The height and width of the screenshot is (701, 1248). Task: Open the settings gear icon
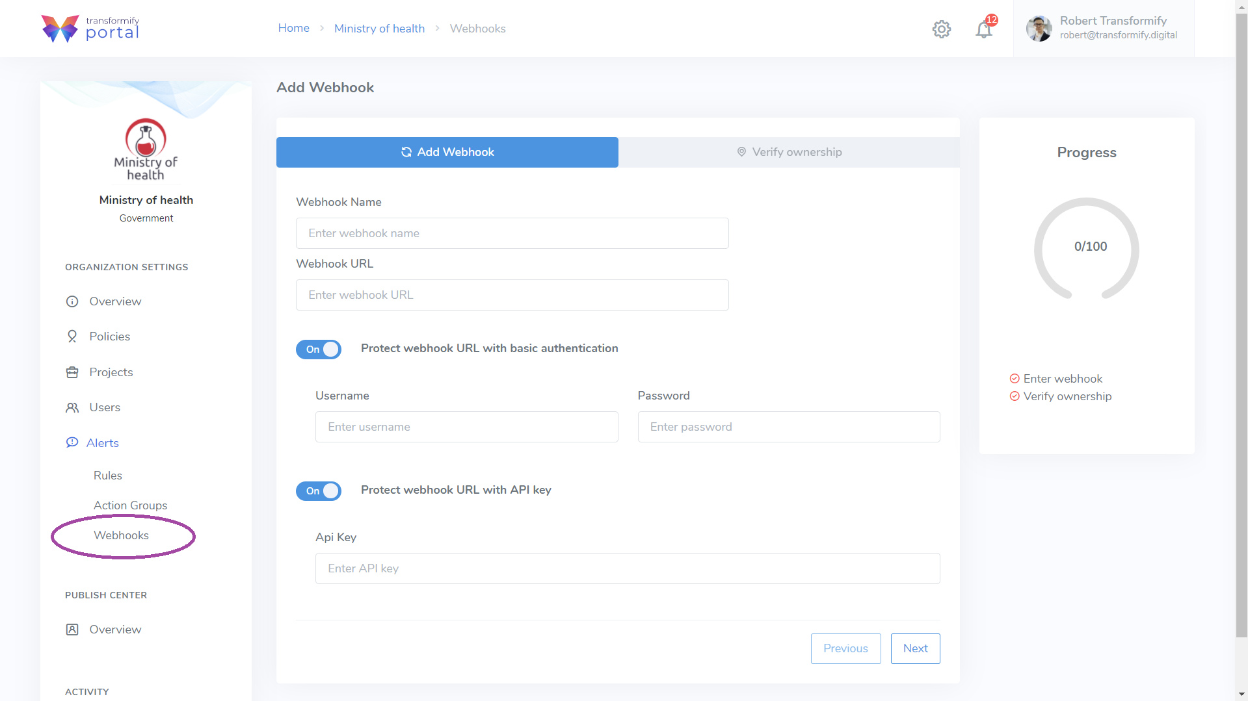tap(941, 29)
